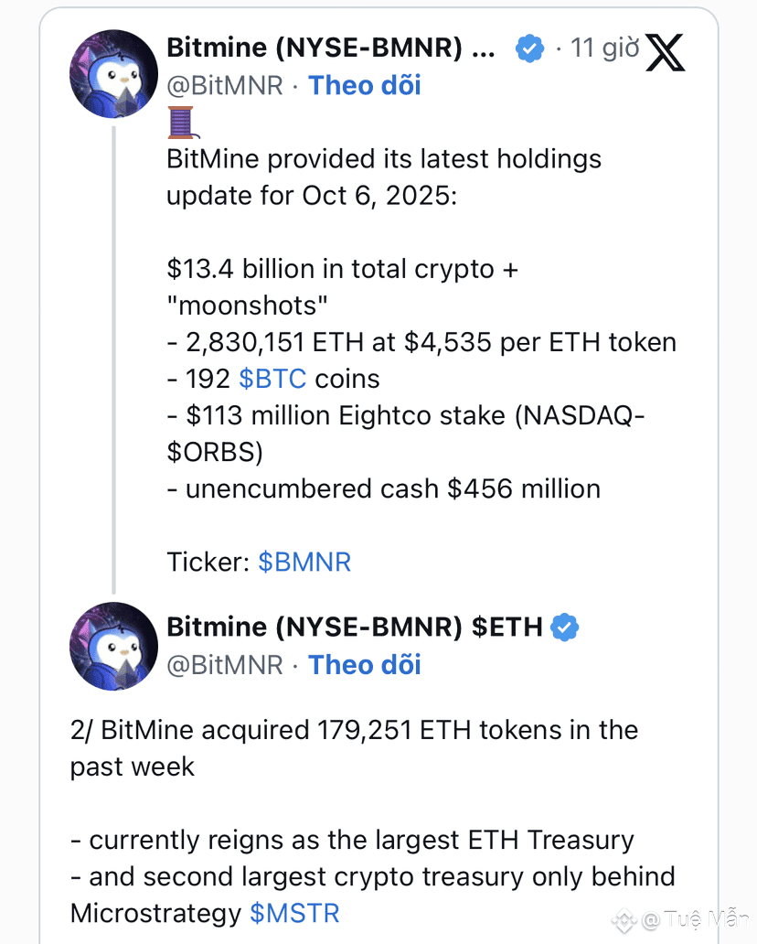Click the Binance logo watermark

pos(626,918)
